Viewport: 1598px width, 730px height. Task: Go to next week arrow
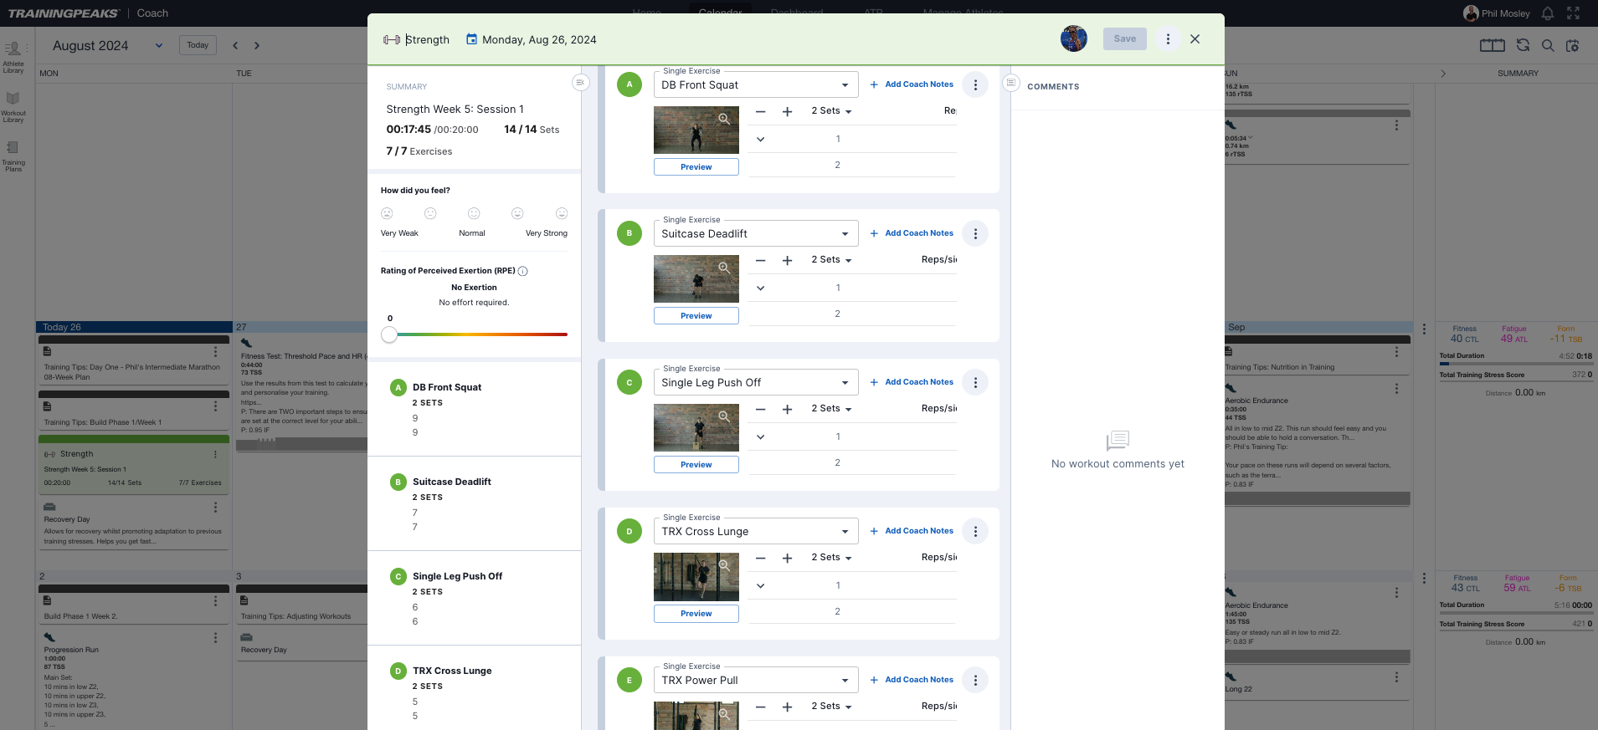pyautogui.click(x=257, y=45)
